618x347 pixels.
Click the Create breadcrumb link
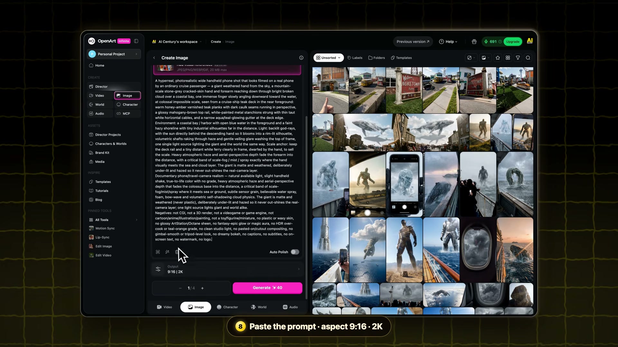pyautogui.click(x=216, y=42)
